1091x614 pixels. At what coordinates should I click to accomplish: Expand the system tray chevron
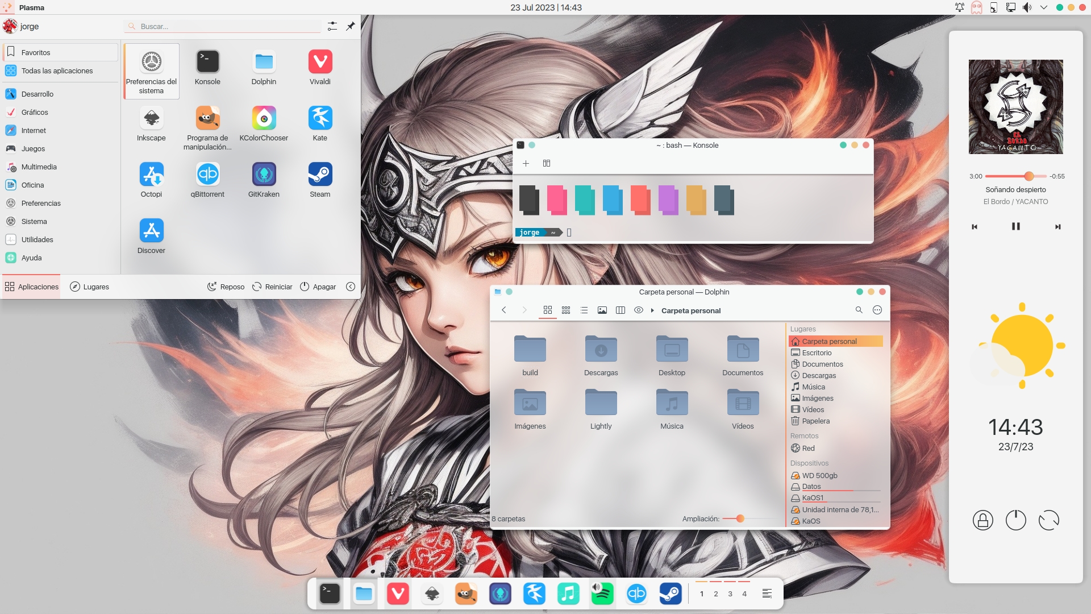[1043, 7]
